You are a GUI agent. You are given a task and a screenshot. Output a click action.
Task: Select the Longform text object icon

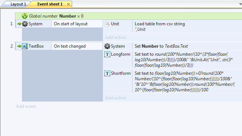point(107,54)
